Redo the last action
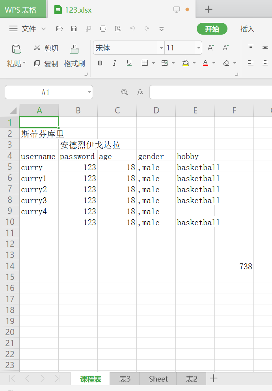Screen dimensions: 272x391 pyautogui.click(x=147, y=29)
